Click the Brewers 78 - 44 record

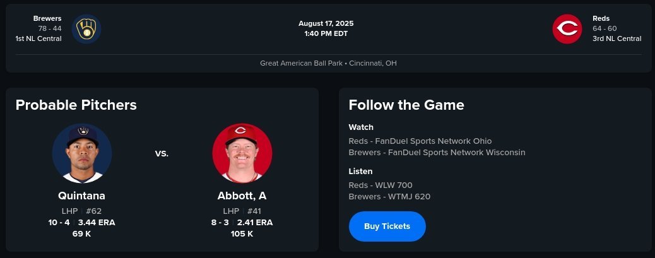[49, 28]
